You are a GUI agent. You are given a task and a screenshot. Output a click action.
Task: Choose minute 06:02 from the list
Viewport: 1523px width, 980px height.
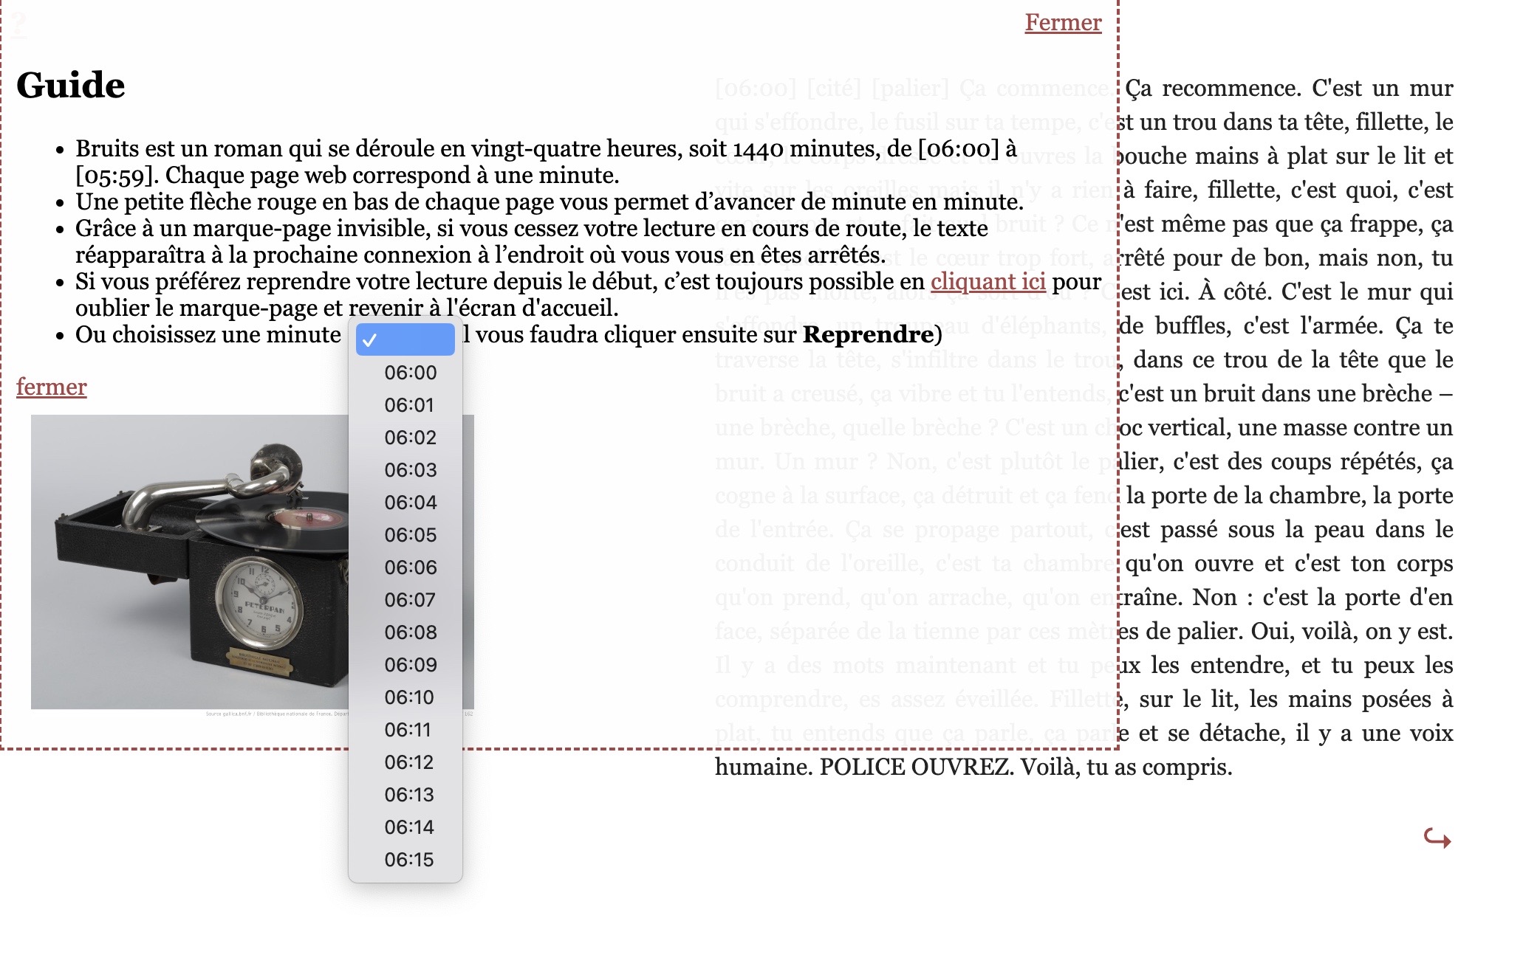tap(405, 438)
